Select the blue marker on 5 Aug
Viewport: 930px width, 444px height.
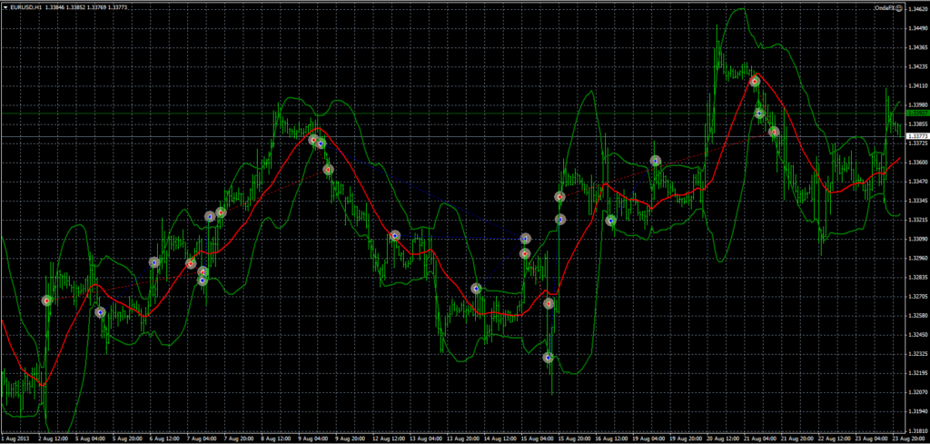tap(100, 312)
